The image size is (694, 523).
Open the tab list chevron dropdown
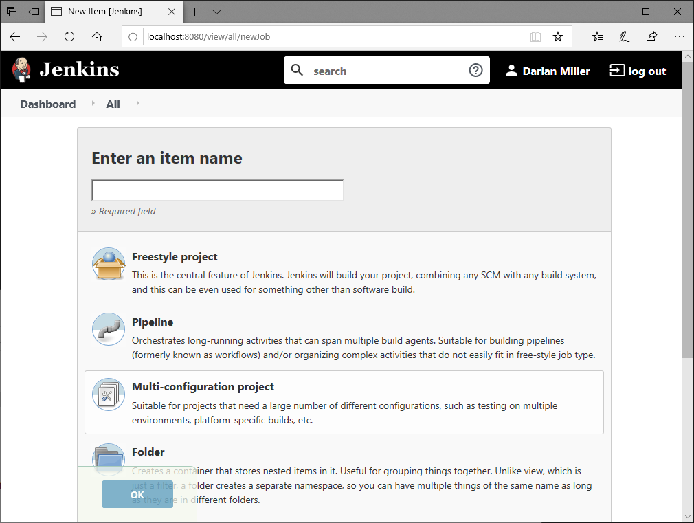216,12
